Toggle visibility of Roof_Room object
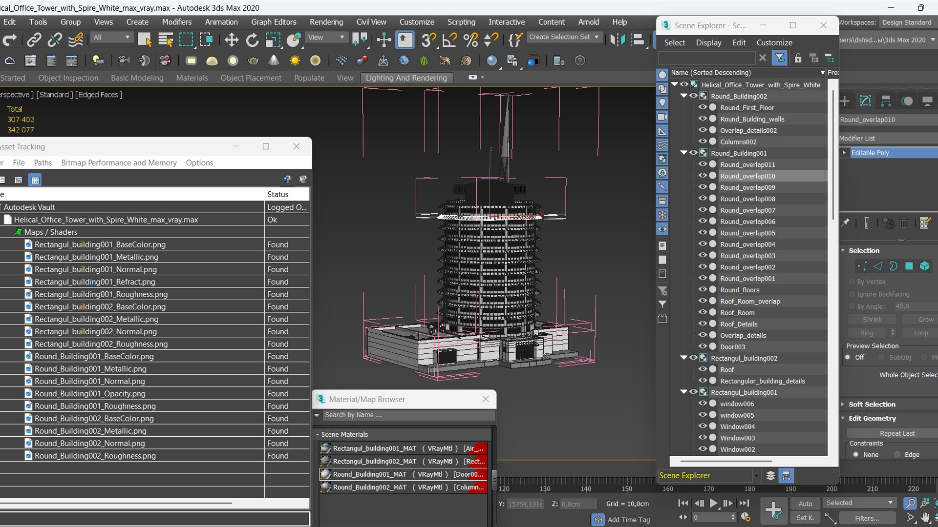 coord(703,312)
